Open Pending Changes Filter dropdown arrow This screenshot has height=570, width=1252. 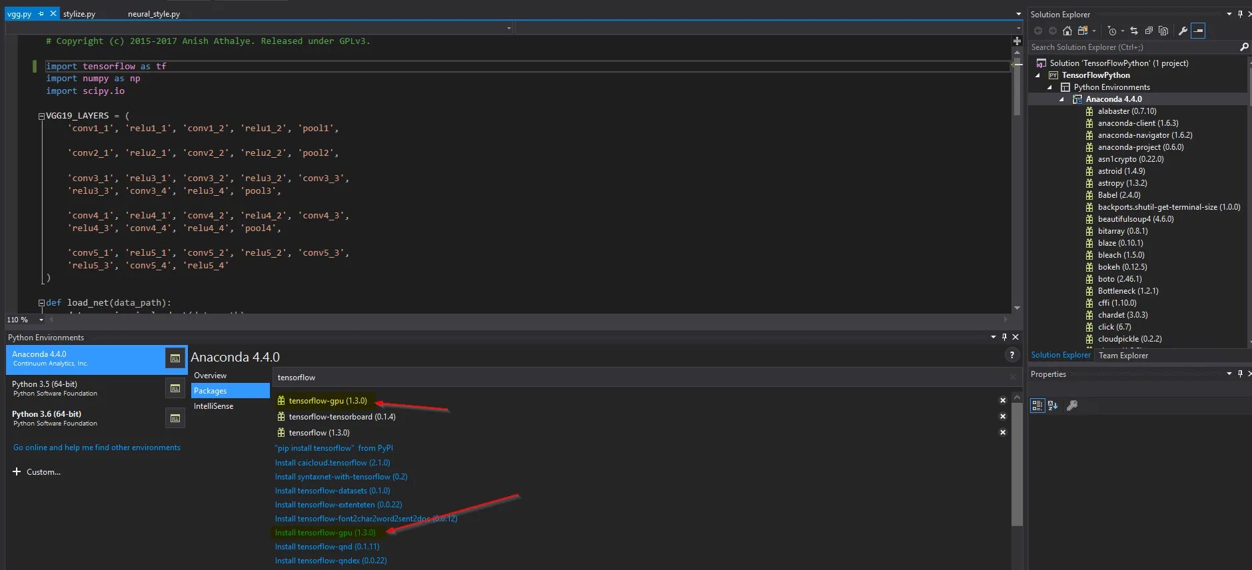pyautogui.click(x=1122, y=31)
